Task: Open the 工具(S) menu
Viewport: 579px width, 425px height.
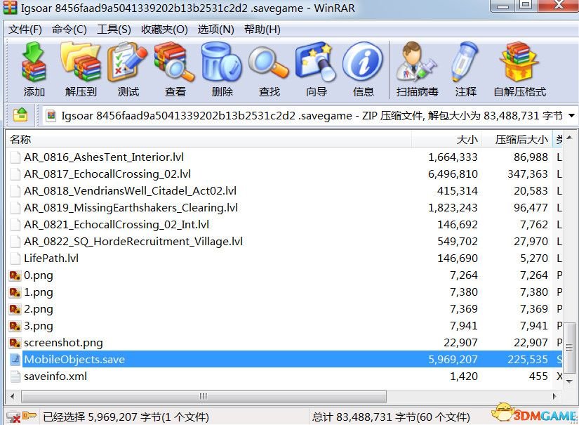Action: tap(114, 30)
